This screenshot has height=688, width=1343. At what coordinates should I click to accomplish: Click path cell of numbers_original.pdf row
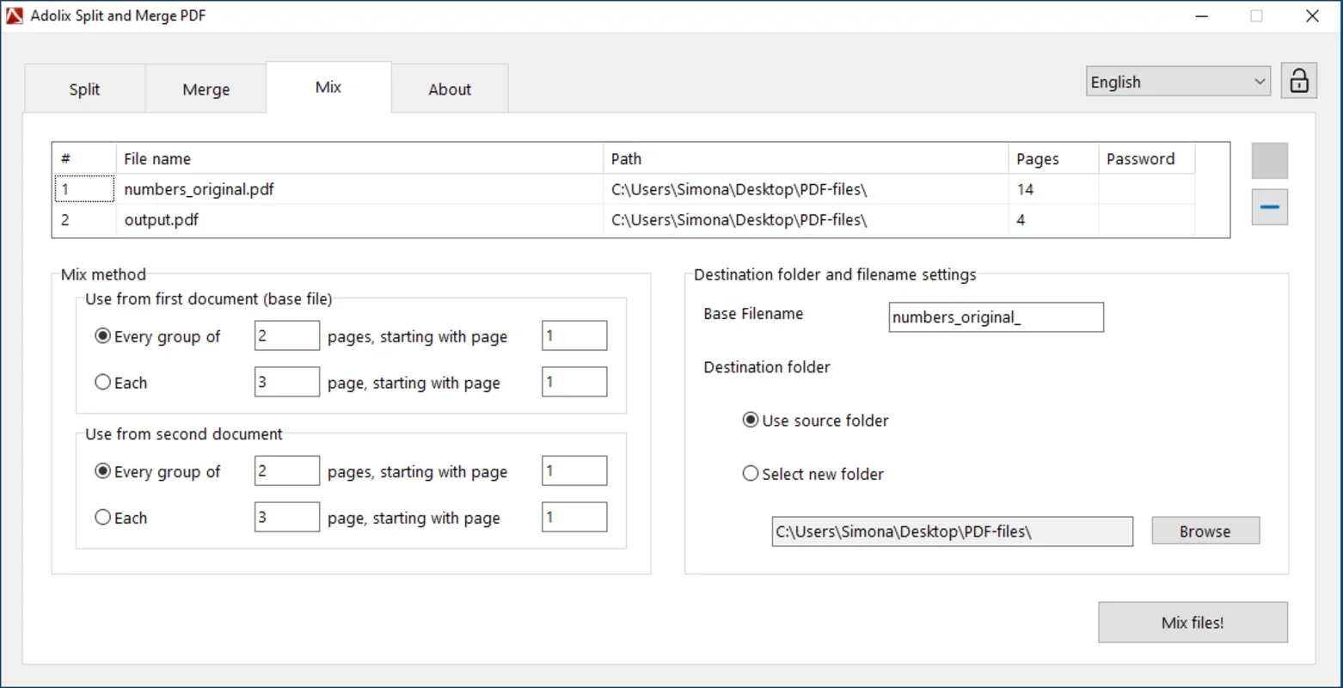tap(806, 189)
